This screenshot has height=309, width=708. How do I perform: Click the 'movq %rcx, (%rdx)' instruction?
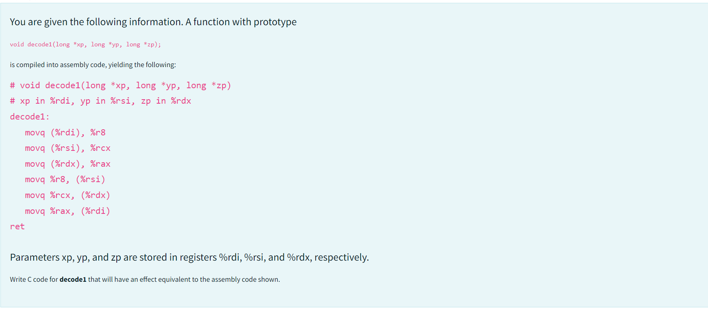68,195
